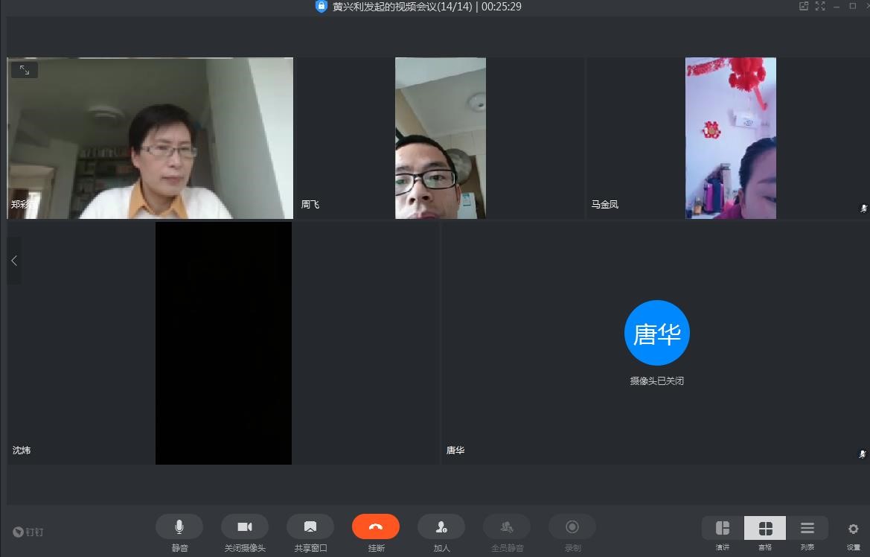Enter fullscreen mode from title bar
Viewport: 870px width, 557px height.
coord(820,6)
